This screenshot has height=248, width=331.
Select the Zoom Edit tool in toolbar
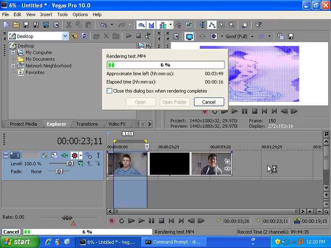pos(232,25)
